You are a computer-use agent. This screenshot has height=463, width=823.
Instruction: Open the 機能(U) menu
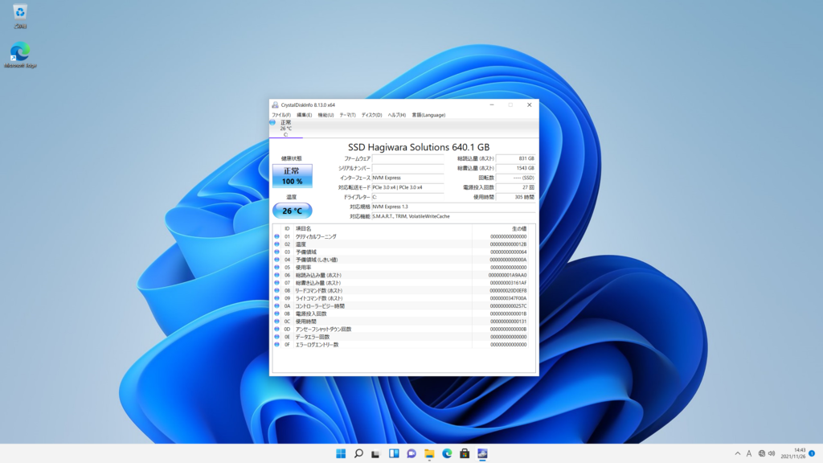point(326,115)
